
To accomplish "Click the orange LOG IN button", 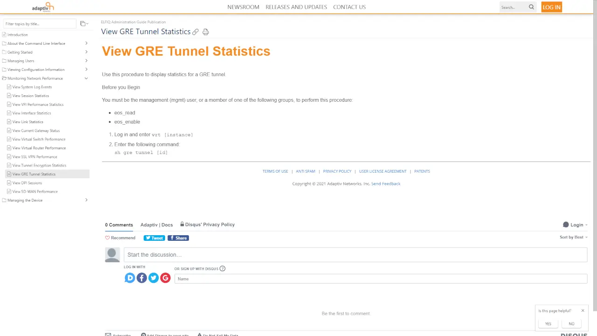I will tap(551, 7).
